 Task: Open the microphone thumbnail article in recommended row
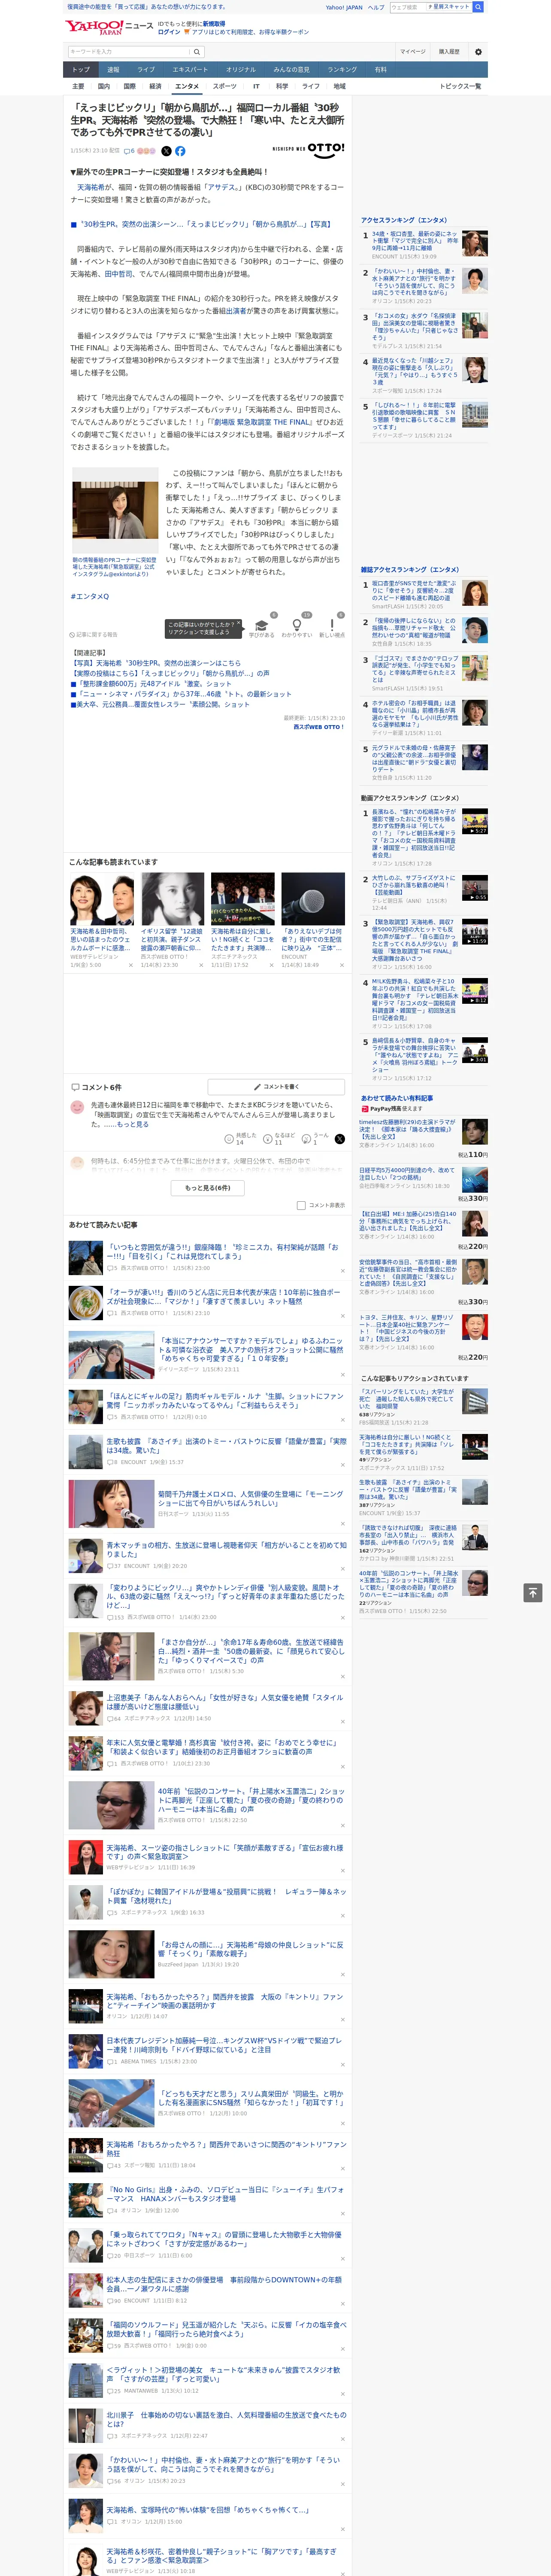(313, 899)
